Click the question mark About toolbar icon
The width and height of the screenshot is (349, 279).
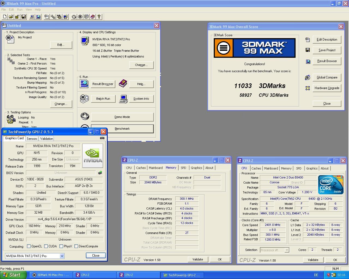click(x=99, y=17)
